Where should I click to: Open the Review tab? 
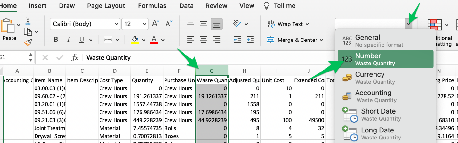pyautogui.click(x=216, y=6)
